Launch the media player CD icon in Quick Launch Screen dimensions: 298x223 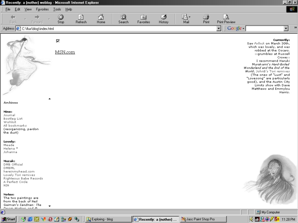[x=23, y=219]
